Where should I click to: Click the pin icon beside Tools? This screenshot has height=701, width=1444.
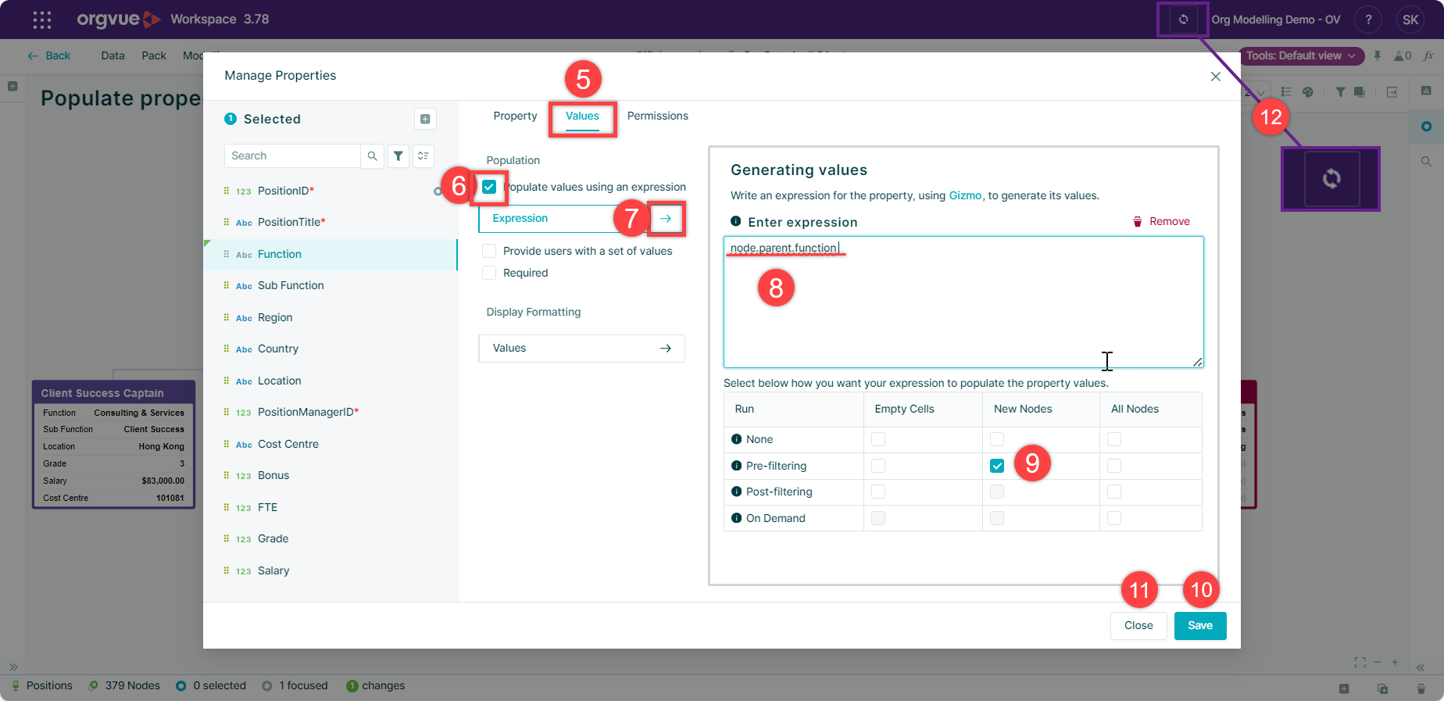pyautogui.click(x=1378, y=55)
